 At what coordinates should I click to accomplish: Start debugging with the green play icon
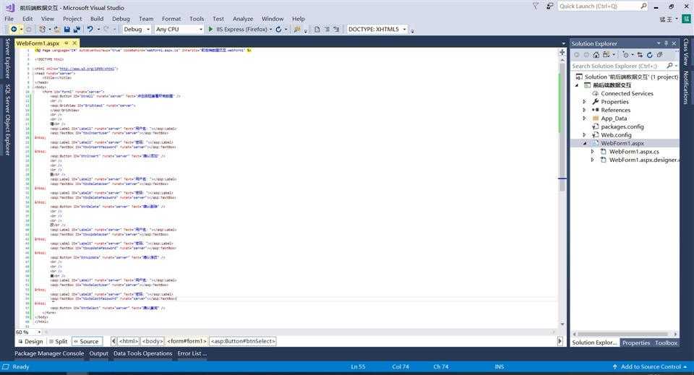[x=210, y=29]
